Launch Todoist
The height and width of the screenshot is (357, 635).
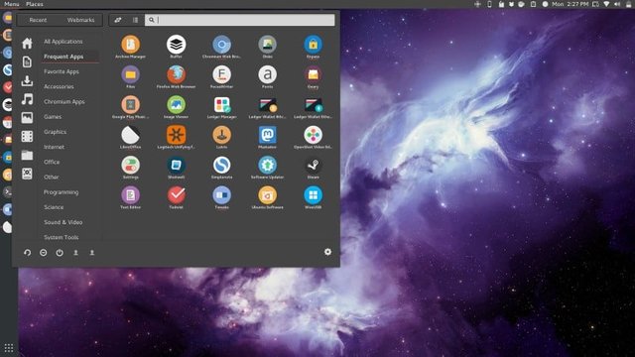tap(177, 195)
